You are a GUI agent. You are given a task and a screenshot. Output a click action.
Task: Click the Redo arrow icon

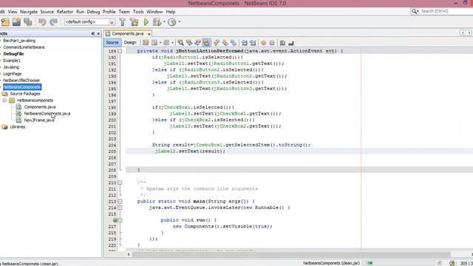[53, 21]
